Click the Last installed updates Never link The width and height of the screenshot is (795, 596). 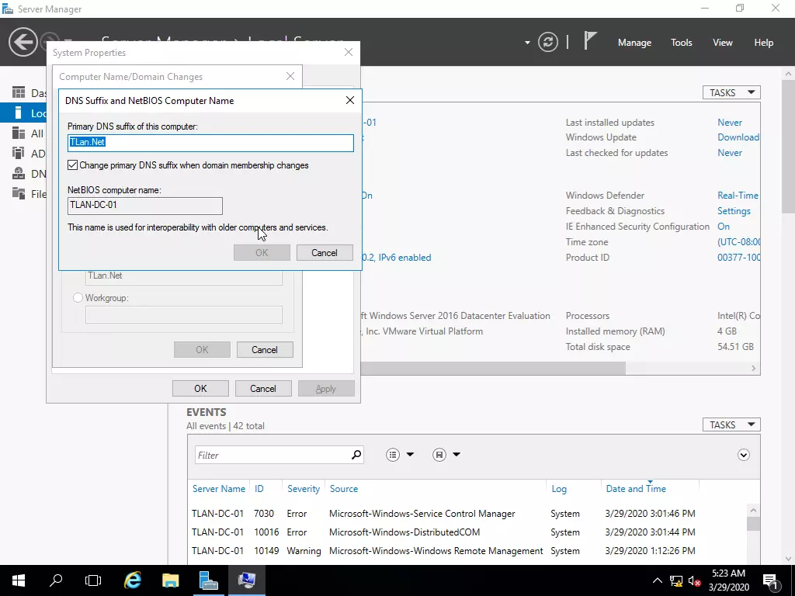[730, 122]
